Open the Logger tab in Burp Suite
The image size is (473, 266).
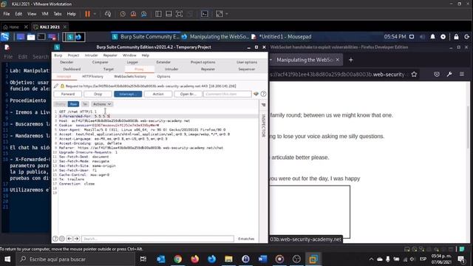(132, 62)
